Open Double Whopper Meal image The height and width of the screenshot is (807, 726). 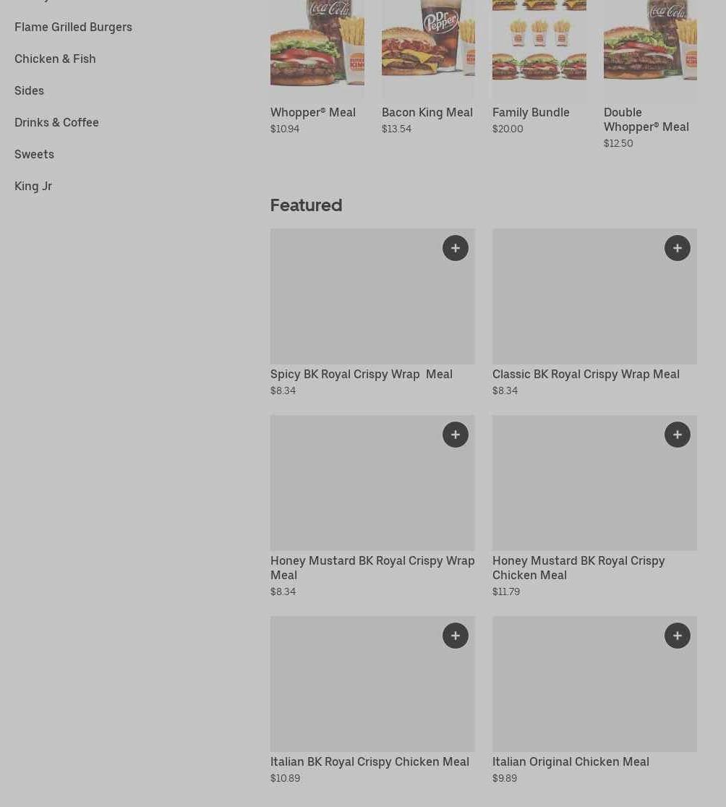[650, 49]
